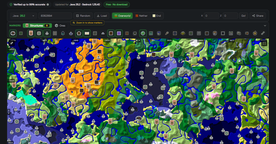
Task: Click the Go! button
Action: click(x=244, y=16)
